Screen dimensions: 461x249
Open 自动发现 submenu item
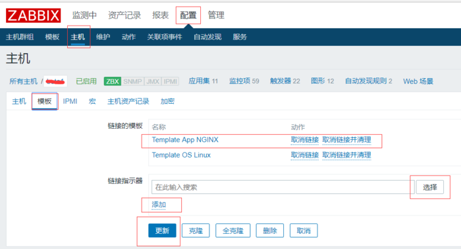click(207, 37)
